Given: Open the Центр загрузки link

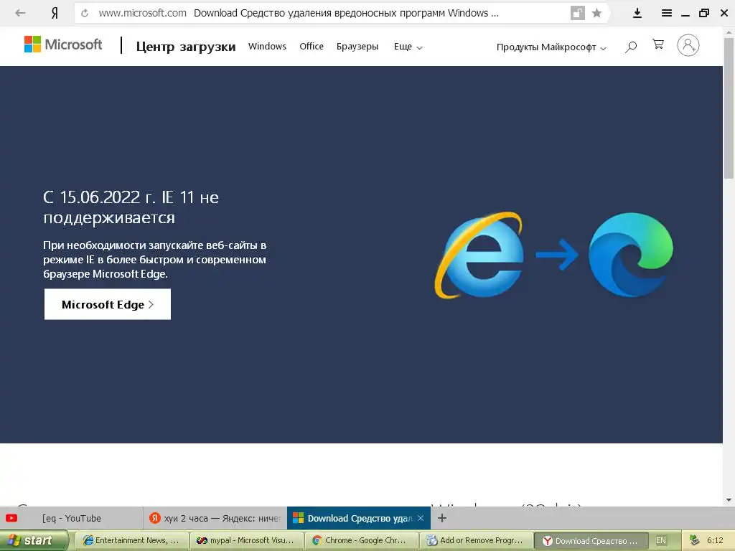Looking at the screenshot, I should click(186, 47).
